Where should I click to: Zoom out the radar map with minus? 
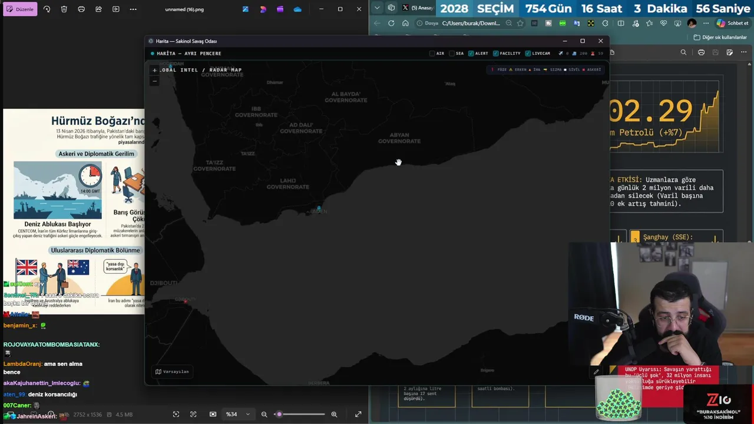pyautogui.click(x=154, y=81)
